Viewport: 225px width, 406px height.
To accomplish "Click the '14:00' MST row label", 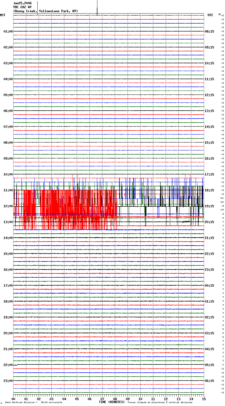I will [x=8, y=238].
